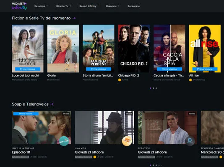The width and height of the screenshot is (224, 167).
Task: Click the Prima visione badge on Famiglia Perbene poster
Action: coord(99,69)
